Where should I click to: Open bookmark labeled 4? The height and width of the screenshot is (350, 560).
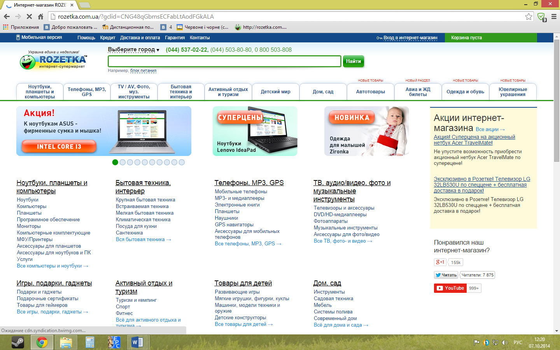tap(166, 27)
